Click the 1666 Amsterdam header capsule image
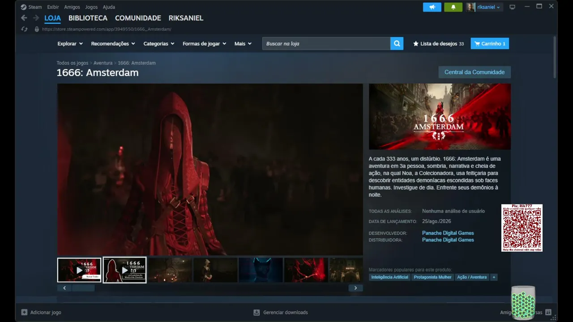573x322 pixels. point(440,116)
